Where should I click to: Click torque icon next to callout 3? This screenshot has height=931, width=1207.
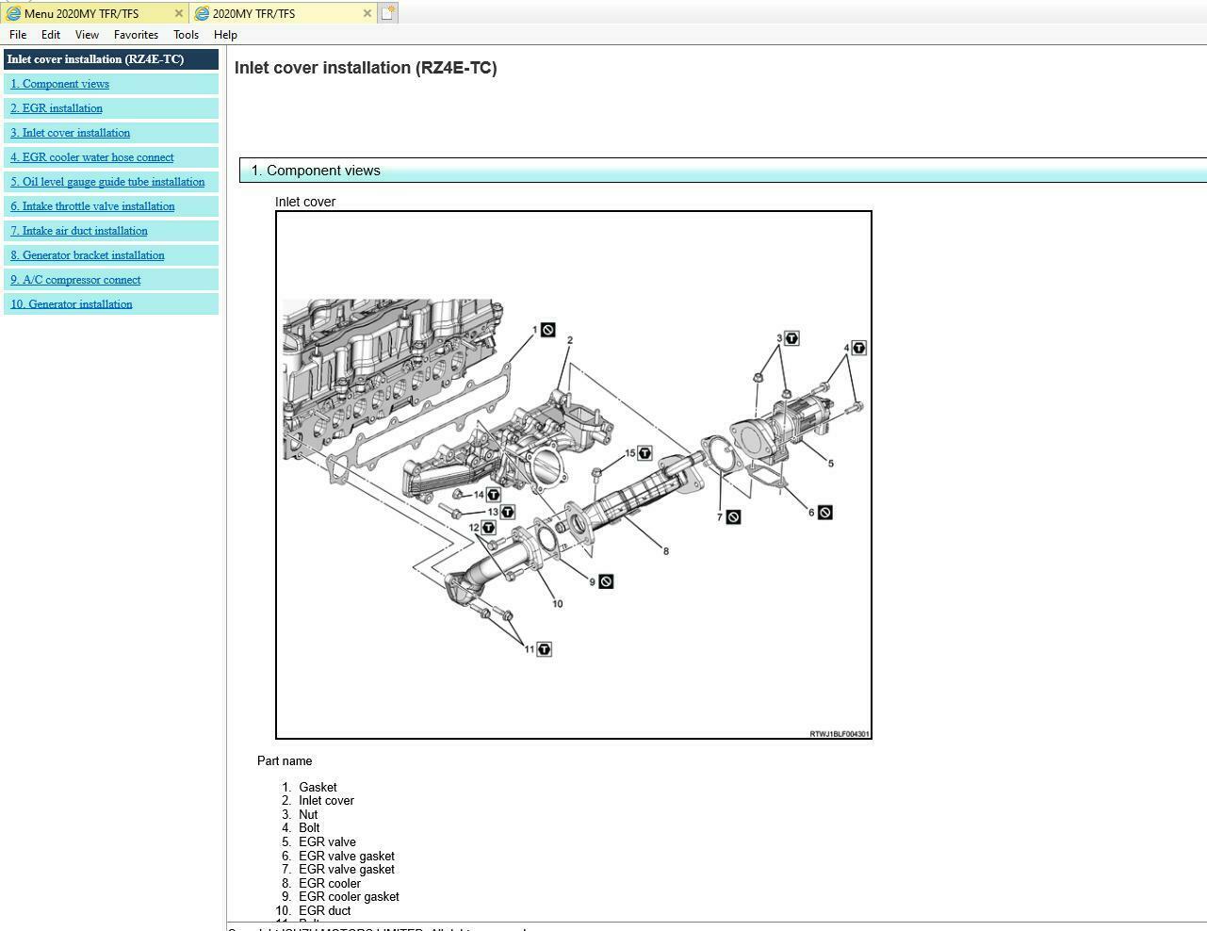pos(791,338)
